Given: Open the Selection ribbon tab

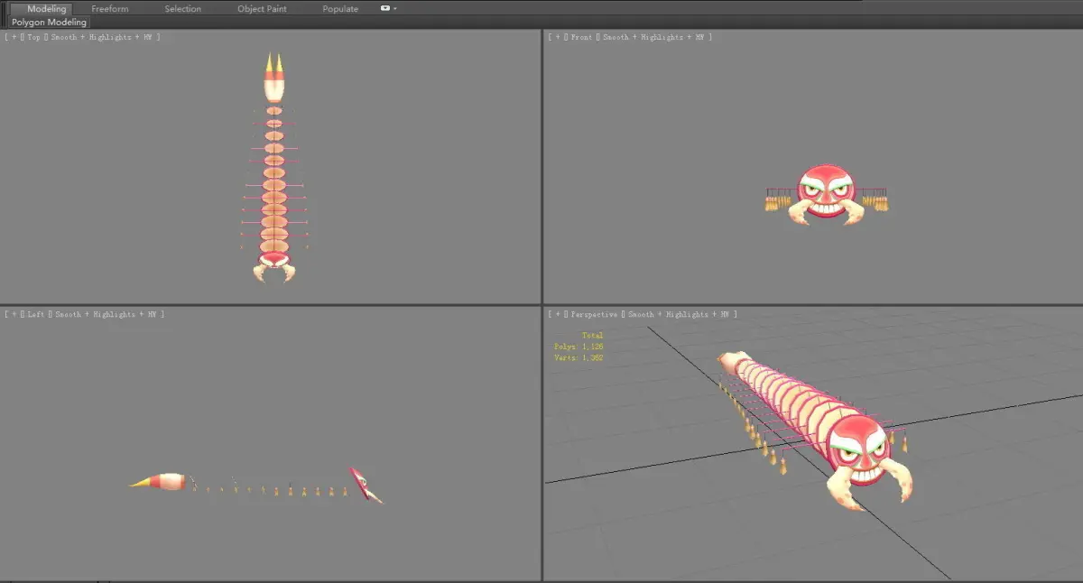Looking at the screenshot, I should pyautogui.click(x=183, y=8).
